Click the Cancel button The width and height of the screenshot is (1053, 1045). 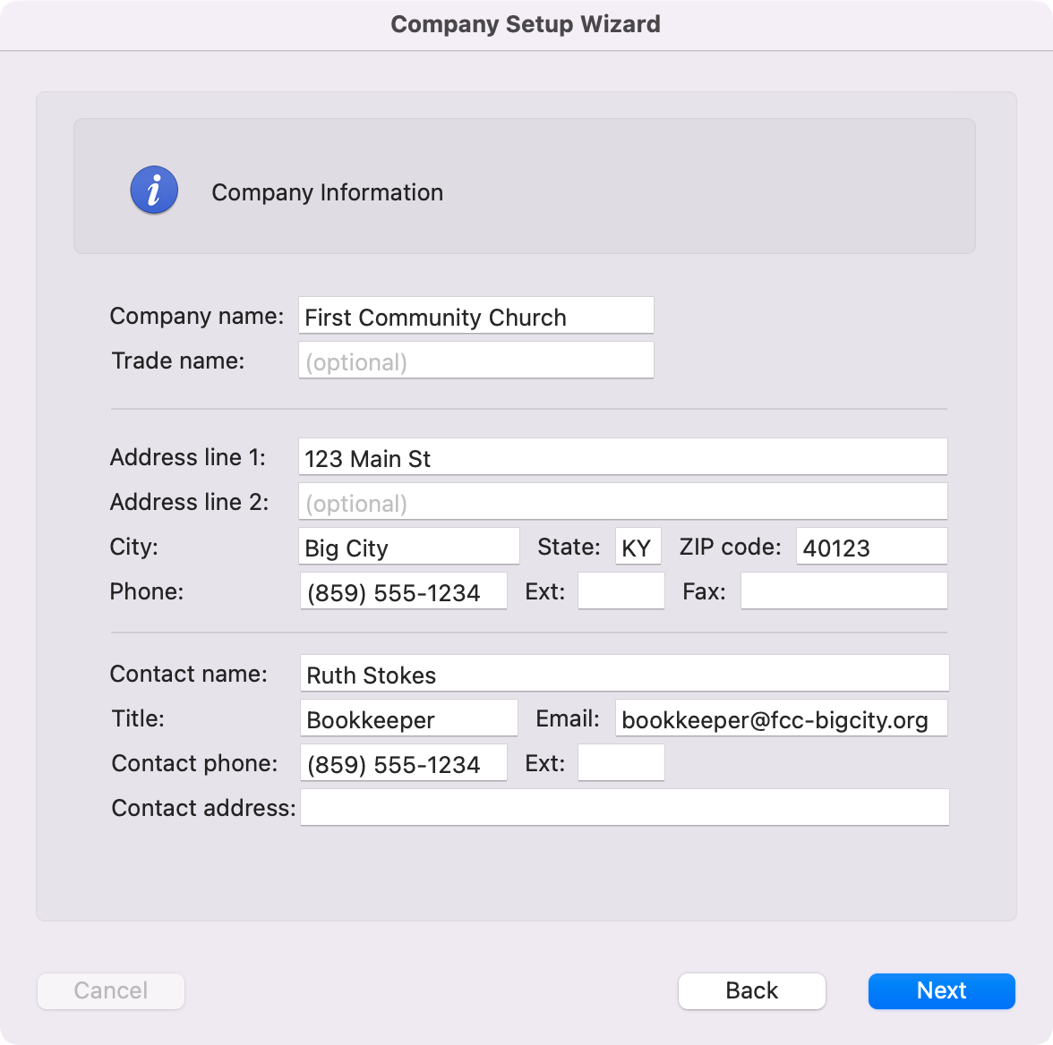(111, 990)
